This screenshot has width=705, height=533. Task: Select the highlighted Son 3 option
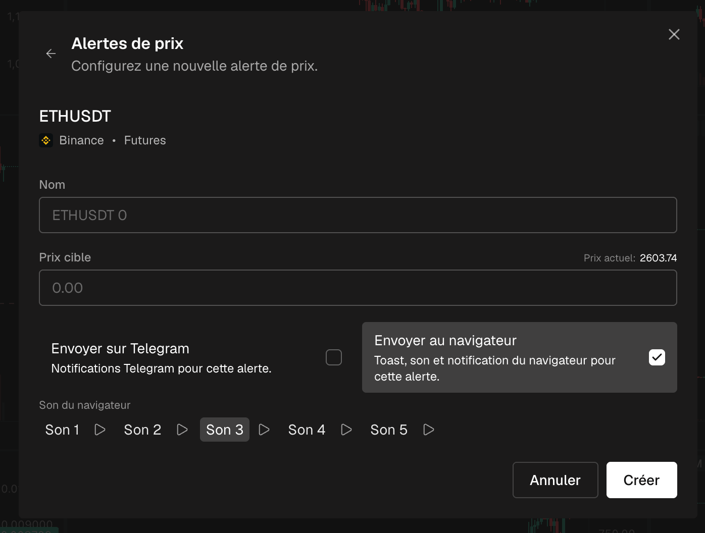pos(225,430)
